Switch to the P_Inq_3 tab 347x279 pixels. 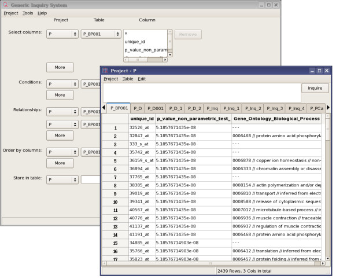(275, 108)
